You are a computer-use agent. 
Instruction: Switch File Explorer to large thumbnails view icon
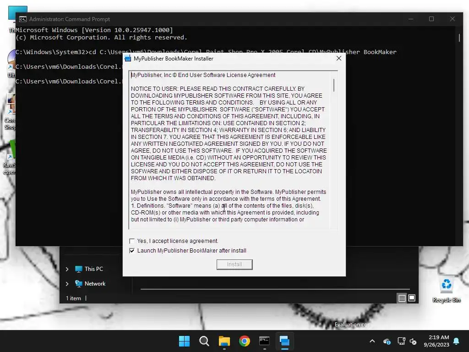click(412, 298)
